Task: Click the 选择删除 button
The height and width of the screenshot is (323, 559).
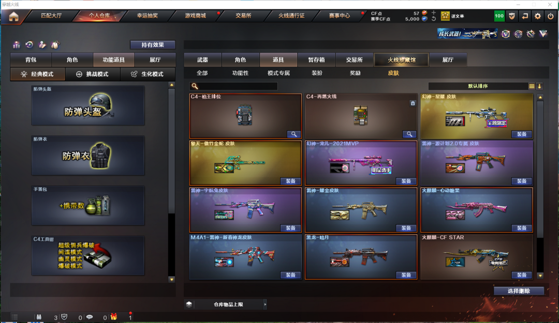Action: pos(519,291)
